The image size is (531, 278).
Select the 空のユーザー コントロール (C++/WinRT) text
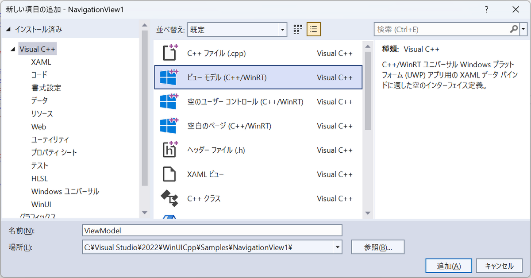click(245, 102)
